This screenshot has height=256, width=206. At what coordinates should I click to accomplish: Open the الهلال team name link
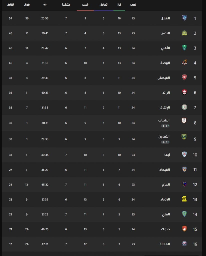[165, 18]
